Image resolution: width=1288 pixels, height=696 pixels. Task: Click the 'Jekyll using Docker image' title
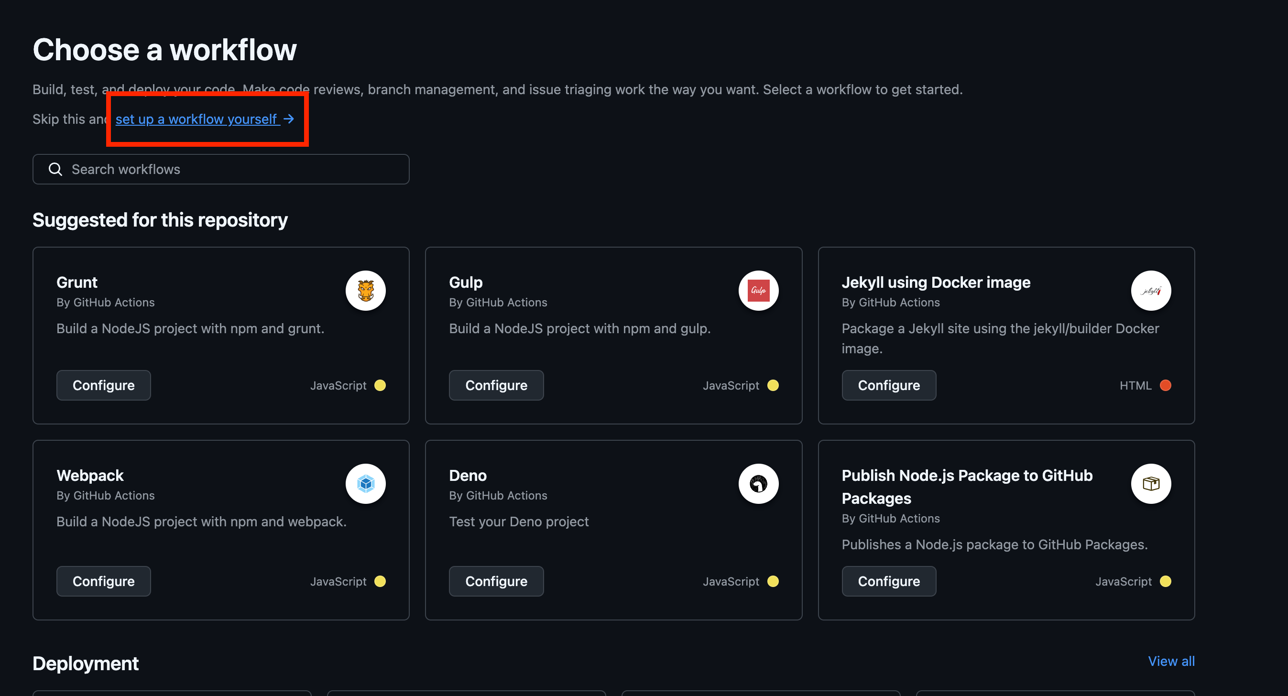(936, 283)
